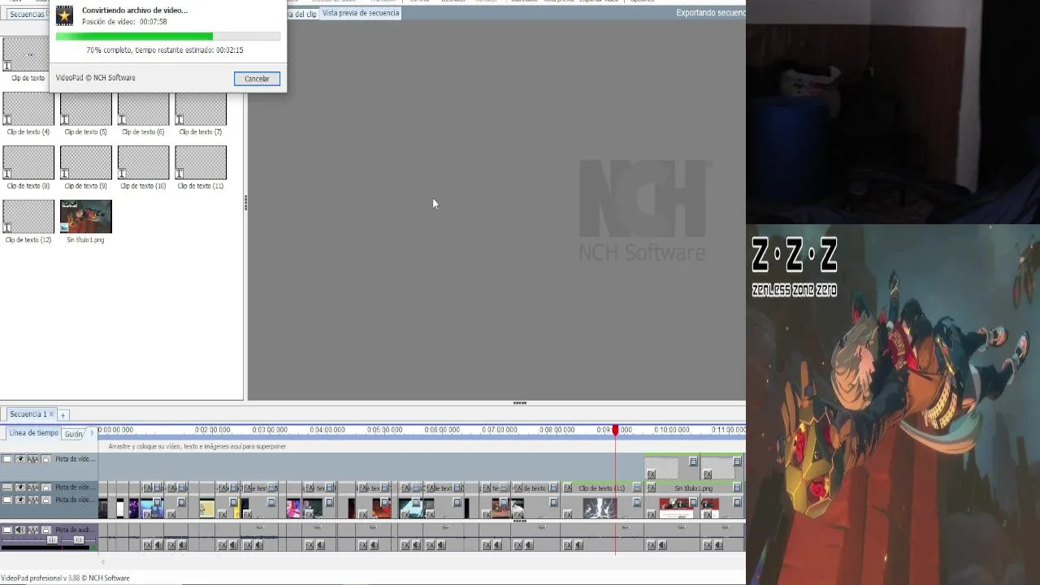Click track effects icon on bottom video track

(x=33, y=500)
